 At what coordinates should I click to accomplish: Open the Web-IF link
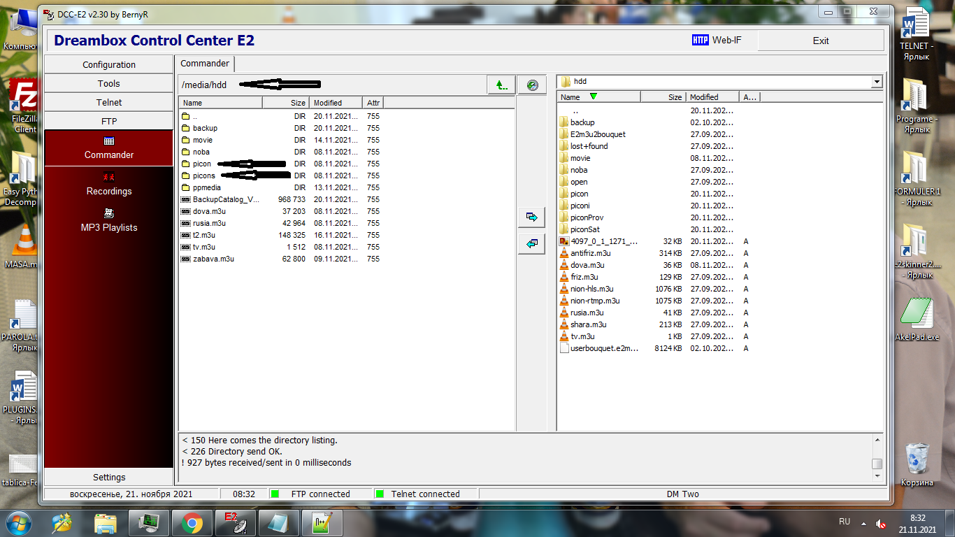click(717, 41)
